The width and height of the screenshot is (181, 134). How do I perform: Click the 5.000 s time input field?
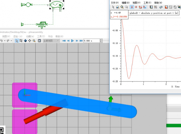(x=91, y=41)
